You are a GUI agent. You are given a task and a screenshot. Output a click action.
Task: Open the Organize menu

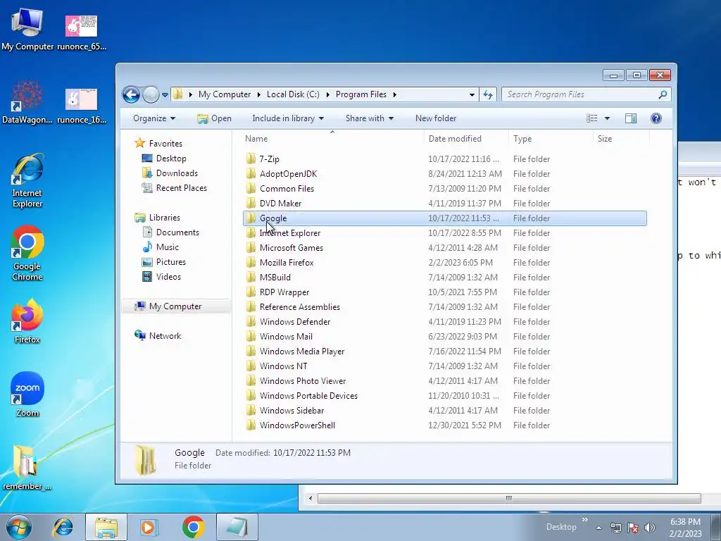[x=154, y=118]
